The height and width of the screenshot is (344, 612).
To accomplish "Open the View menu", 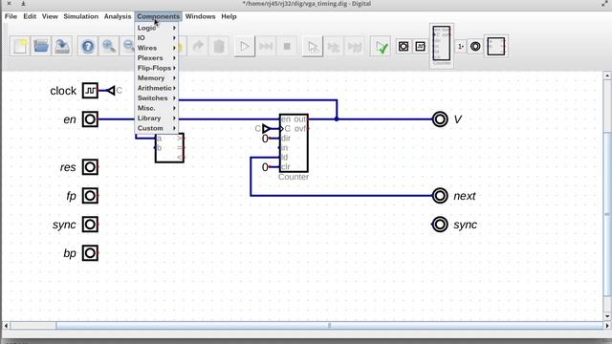I will (50, 16).
